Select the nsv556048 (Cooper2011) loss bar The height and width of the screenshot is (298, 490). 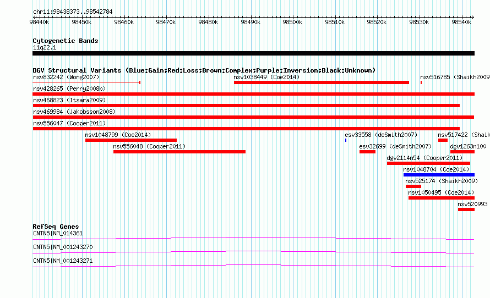(x=179, y=152)
